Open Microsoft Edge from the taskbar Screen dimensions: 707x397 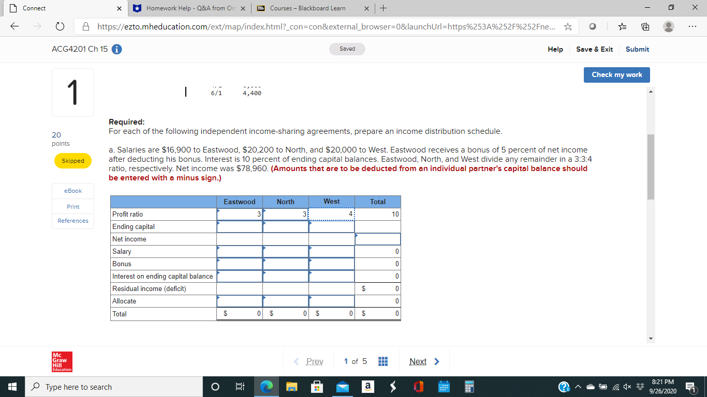click(267, 387)
